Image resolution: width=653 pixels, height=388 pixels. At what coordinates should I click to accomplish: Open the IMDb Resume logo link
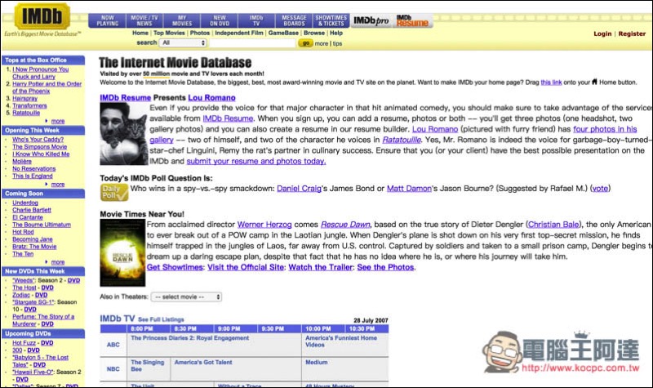(x=412, y=20)
